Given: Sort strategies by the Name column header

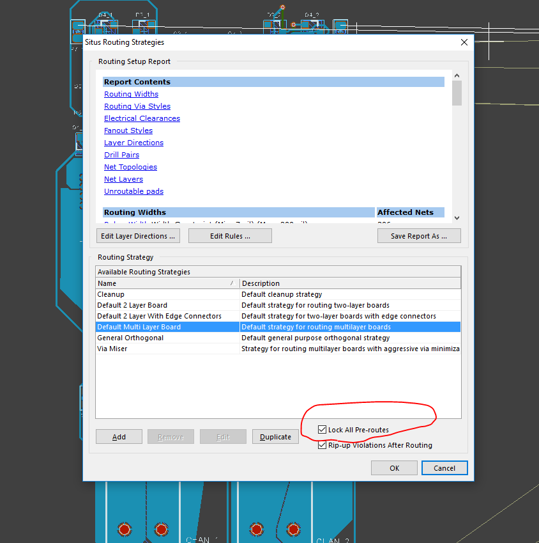Looking at the screenshot, I should click(166, 283).
